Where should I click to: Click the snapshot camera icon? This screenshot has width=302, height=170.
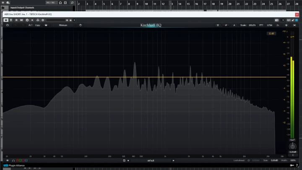(276, 20)
